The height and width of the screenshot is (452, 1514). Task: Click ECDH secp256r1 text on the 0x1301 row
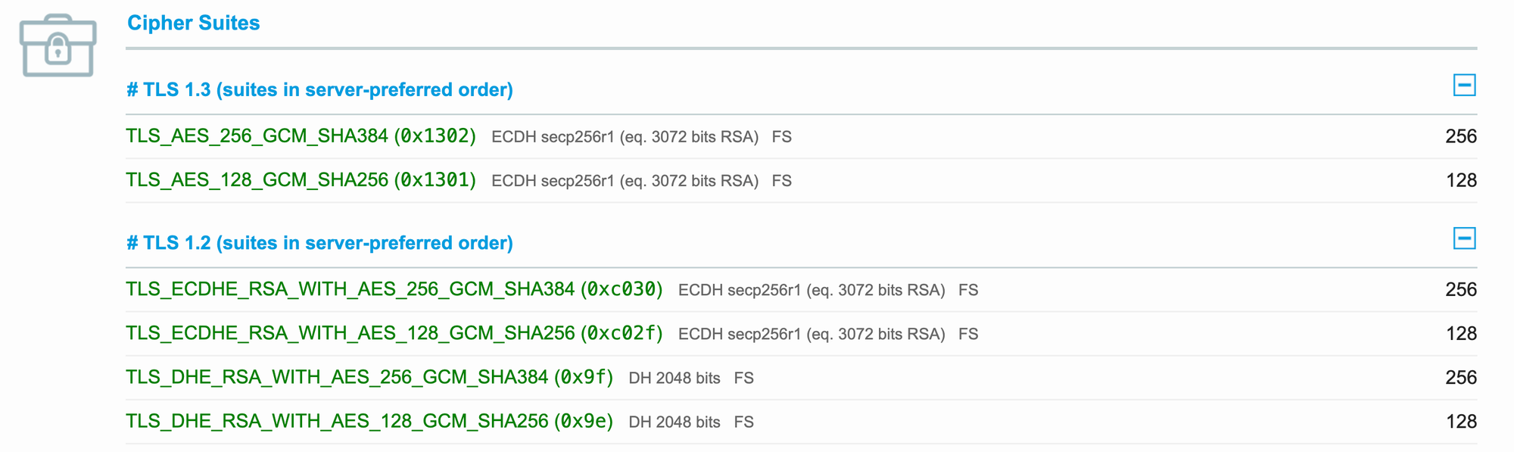[553, 181]
